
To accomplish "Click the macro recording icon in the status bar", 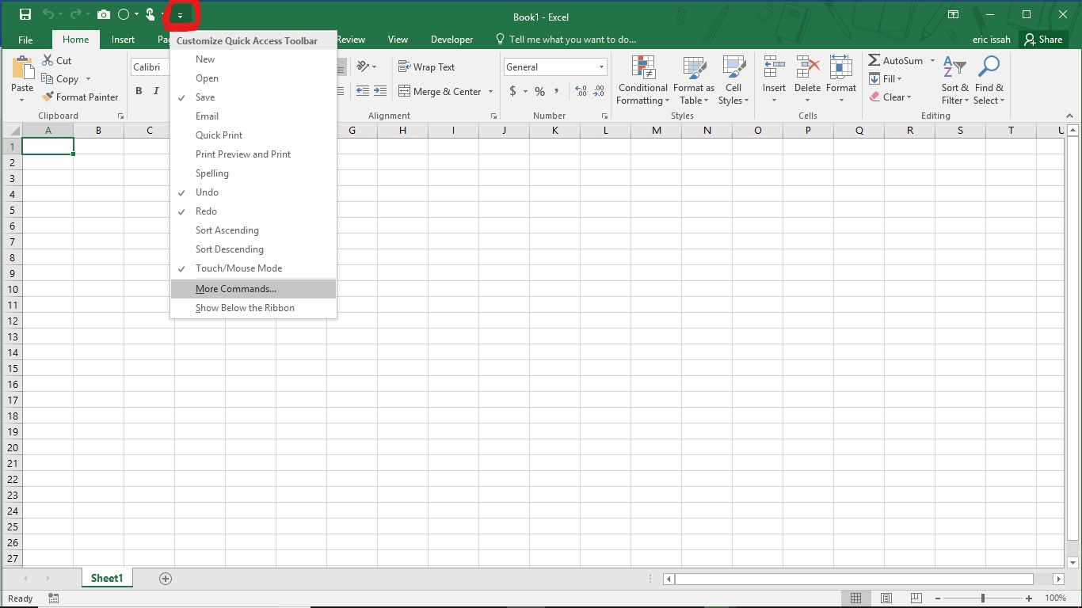I will pyautogui.click(x=54, y=598).
